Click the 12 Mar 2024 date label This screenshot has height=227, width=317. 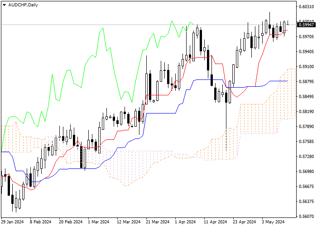[129, 222]
